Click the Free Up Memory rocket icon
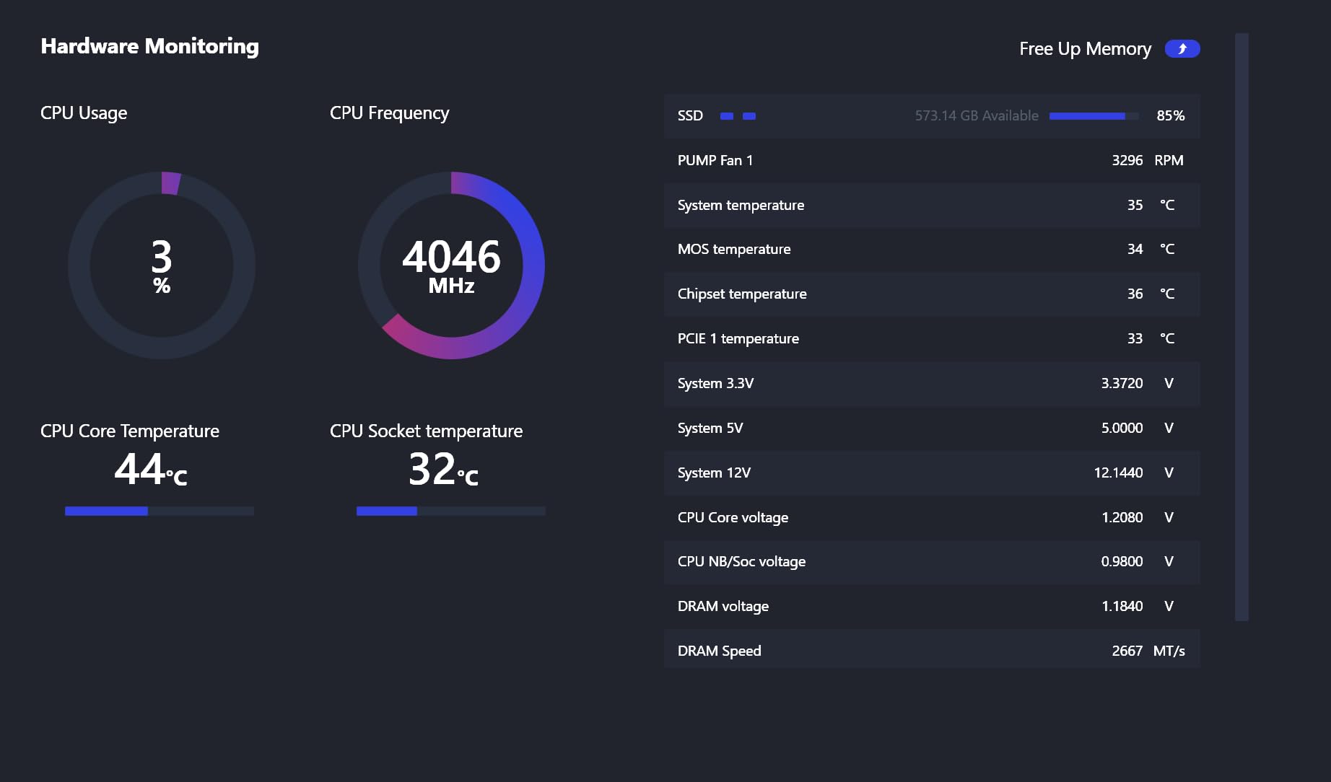Screen dimensions: 1331x782 pos(1182,48)
